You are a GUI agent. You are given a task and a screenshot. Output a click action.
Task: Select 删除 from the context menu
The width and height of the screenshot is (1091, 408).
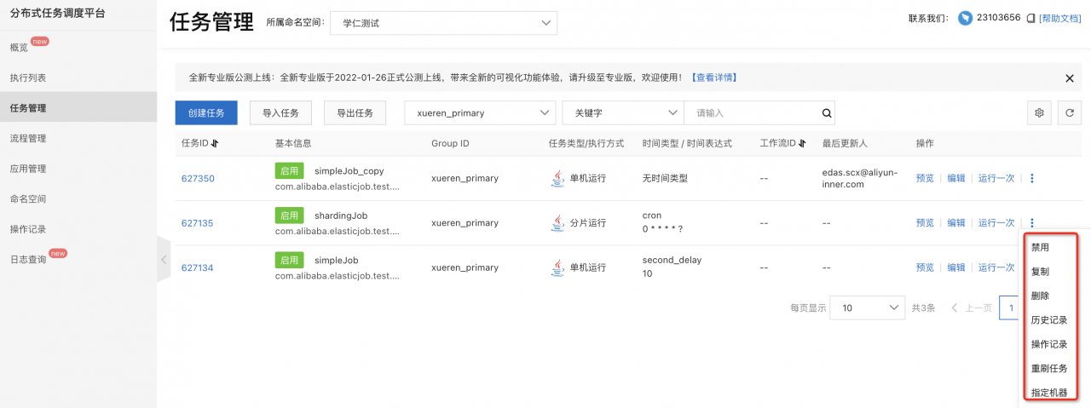[x=1040, y=296]
